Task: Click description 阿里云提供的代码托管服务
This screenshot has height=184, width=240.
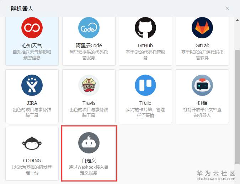Action: tap(89, 55)
